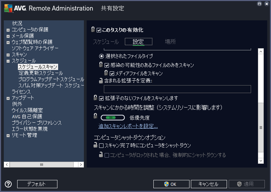Click the tree panel horizontal scrollbar thumb
Screen dimensions: 271x192
(42, 165)
